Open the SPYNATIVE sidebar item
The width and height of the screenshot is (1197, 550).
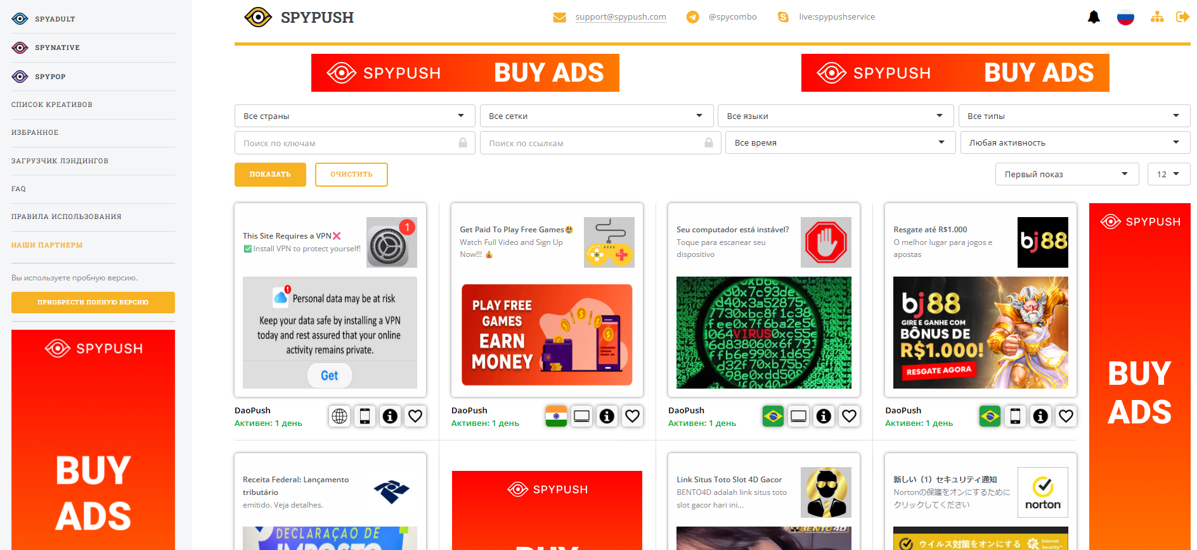tap(57, 47)
